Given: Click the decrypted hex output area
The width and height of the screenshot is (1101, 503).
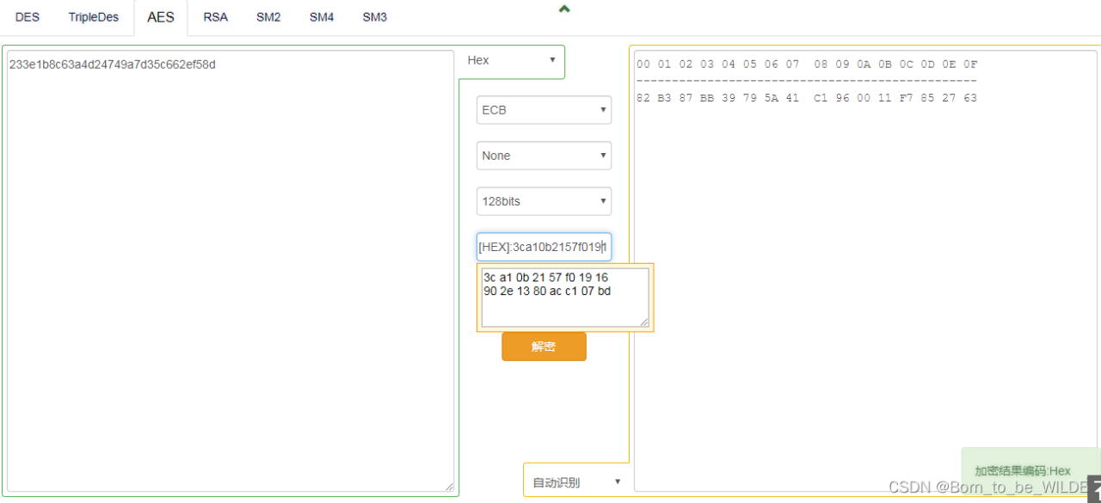Looking at the screenshot, I should pyautogui.click(x=865, y=271).
